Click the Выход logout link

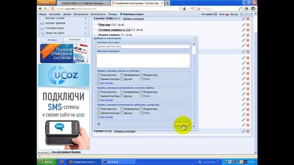pos(234,14)
